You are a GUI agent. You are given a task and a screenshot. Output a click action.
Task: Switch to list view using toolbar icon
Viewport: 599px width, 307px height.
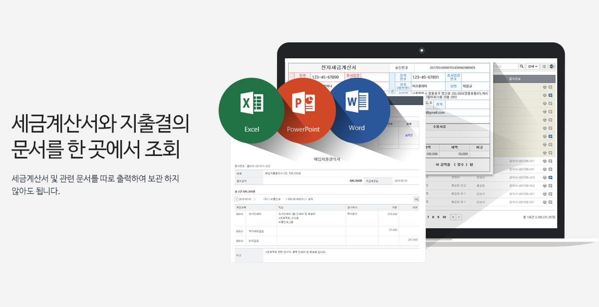tap(544, 66)
